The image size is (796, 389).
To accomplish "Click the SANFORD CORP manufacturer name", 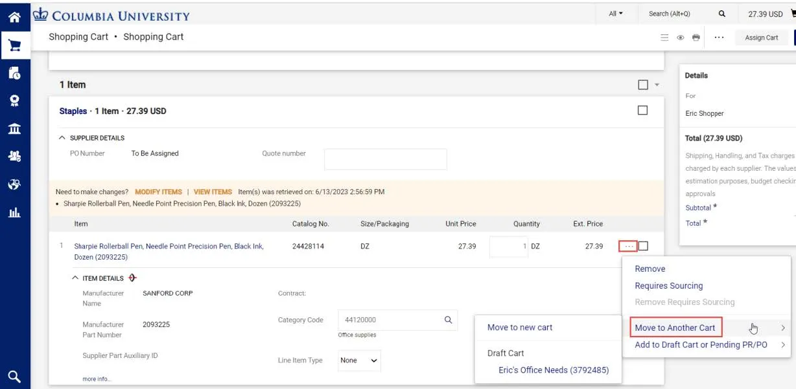I will [x=168, y=293].
